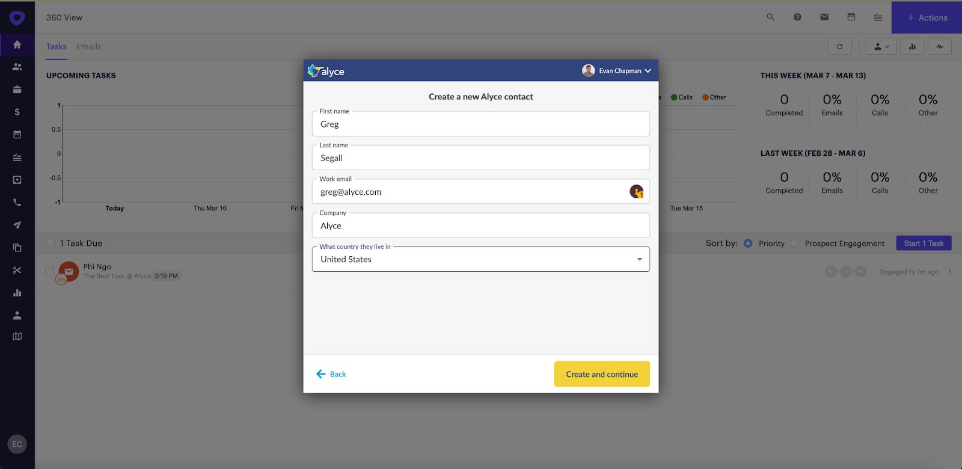Viewport: 962px width, 469px height.
Task: Open the Sequences download-box icon in sidebar
Action: pos(17,180)
